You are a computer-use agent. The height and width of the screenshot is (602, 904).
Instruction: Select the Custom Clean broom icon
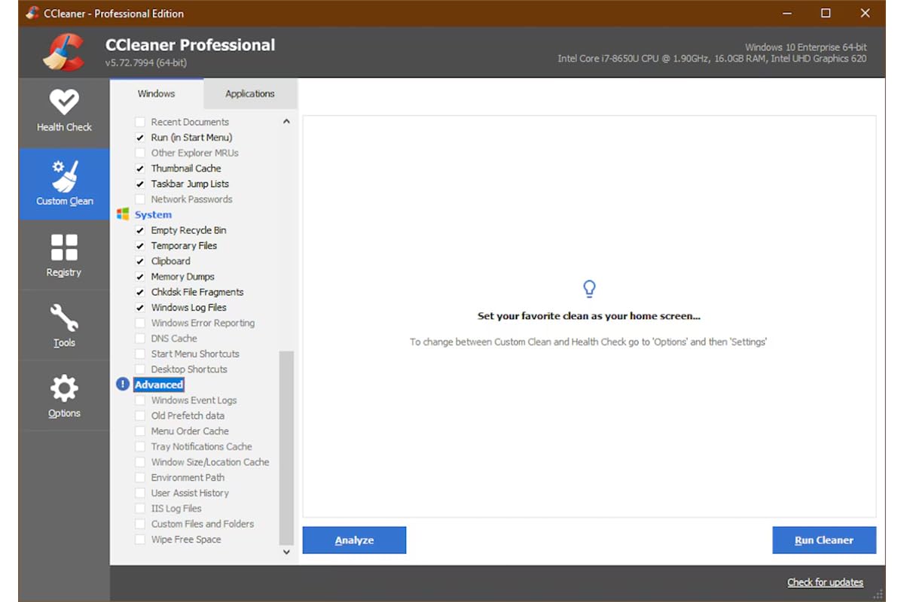point(64,175)
